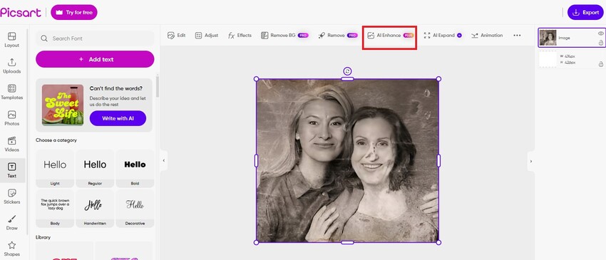Open the Photos panel
This screenshot has width=606, height=260.
[x=11, y=118]
